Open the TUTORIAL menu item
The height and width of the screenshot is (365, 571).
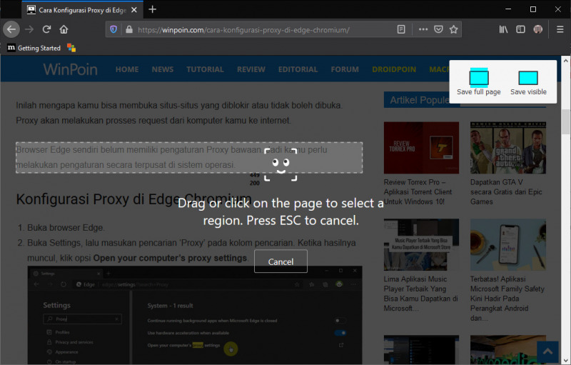click(x=205, y=69)
